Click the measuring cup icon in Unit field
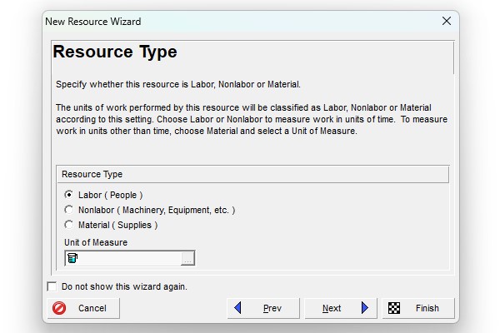500x333 pixels. click(x=72, y=258)
